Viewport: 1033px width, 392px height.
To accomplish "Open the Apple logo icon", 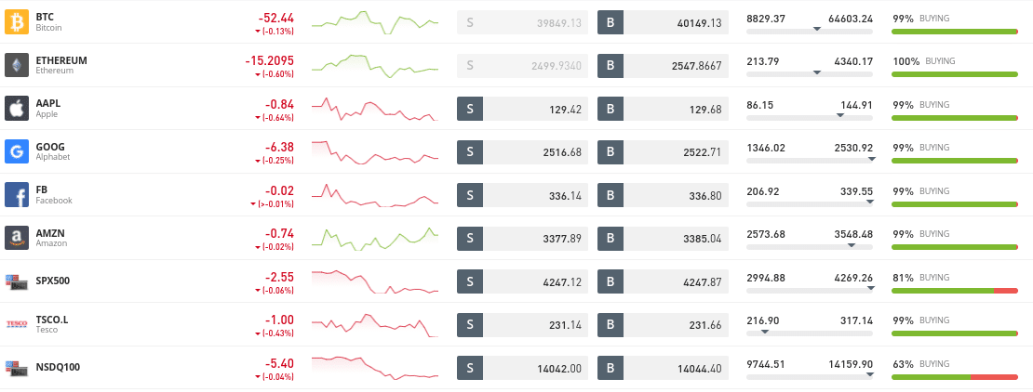I will 17,108.
